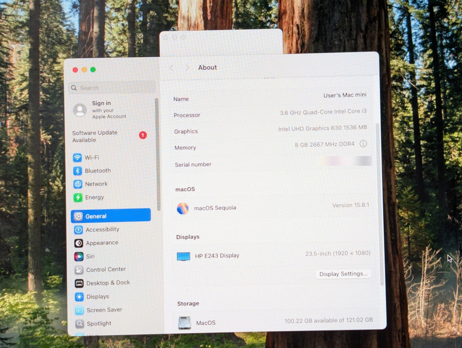Click the "Version 15.8.1" text
Screen dimensions: 462x348
pyautogui.click(x=351, y=205)
